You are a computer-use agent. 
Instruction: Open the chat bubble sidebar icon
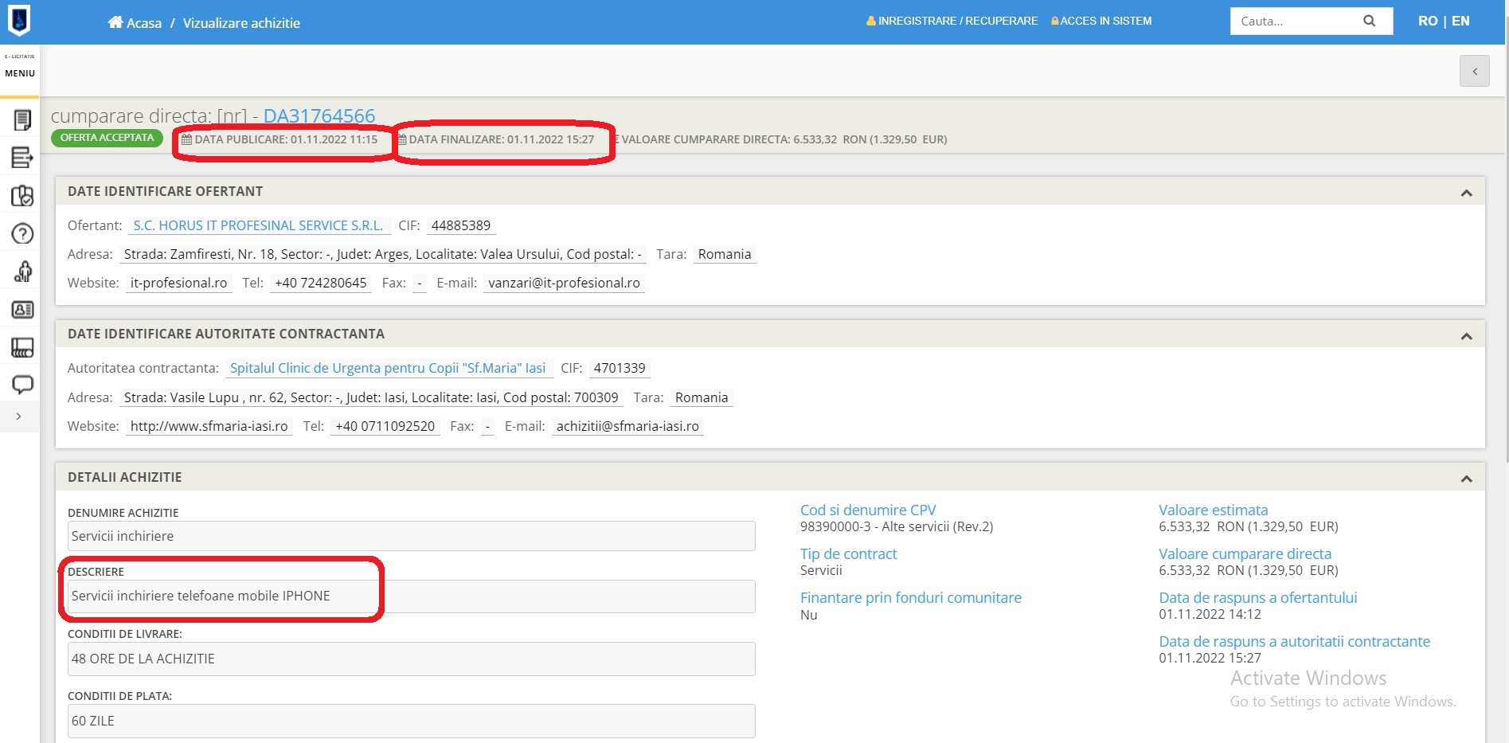pyautogui.click(x=22, y=385)
